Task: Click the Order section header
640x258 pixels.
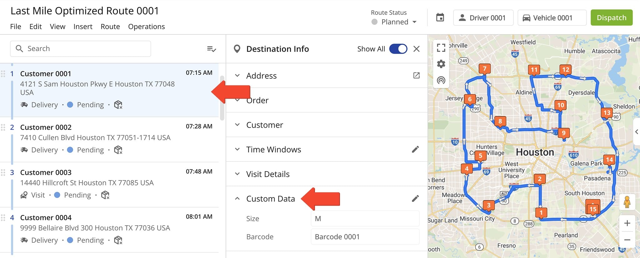Action: tap(327, 100)
